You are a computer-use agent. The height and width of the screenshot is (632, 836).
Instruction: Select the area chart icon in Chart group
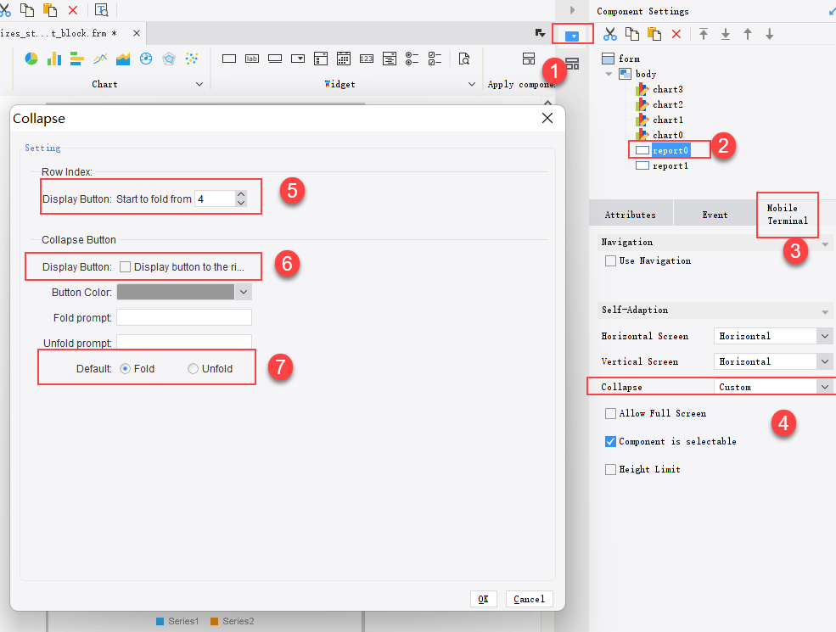click(x=123, y=59)
